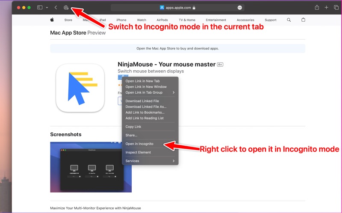Toggle the Safari sidebar button

pyautogui.click(x=40, y=7)
